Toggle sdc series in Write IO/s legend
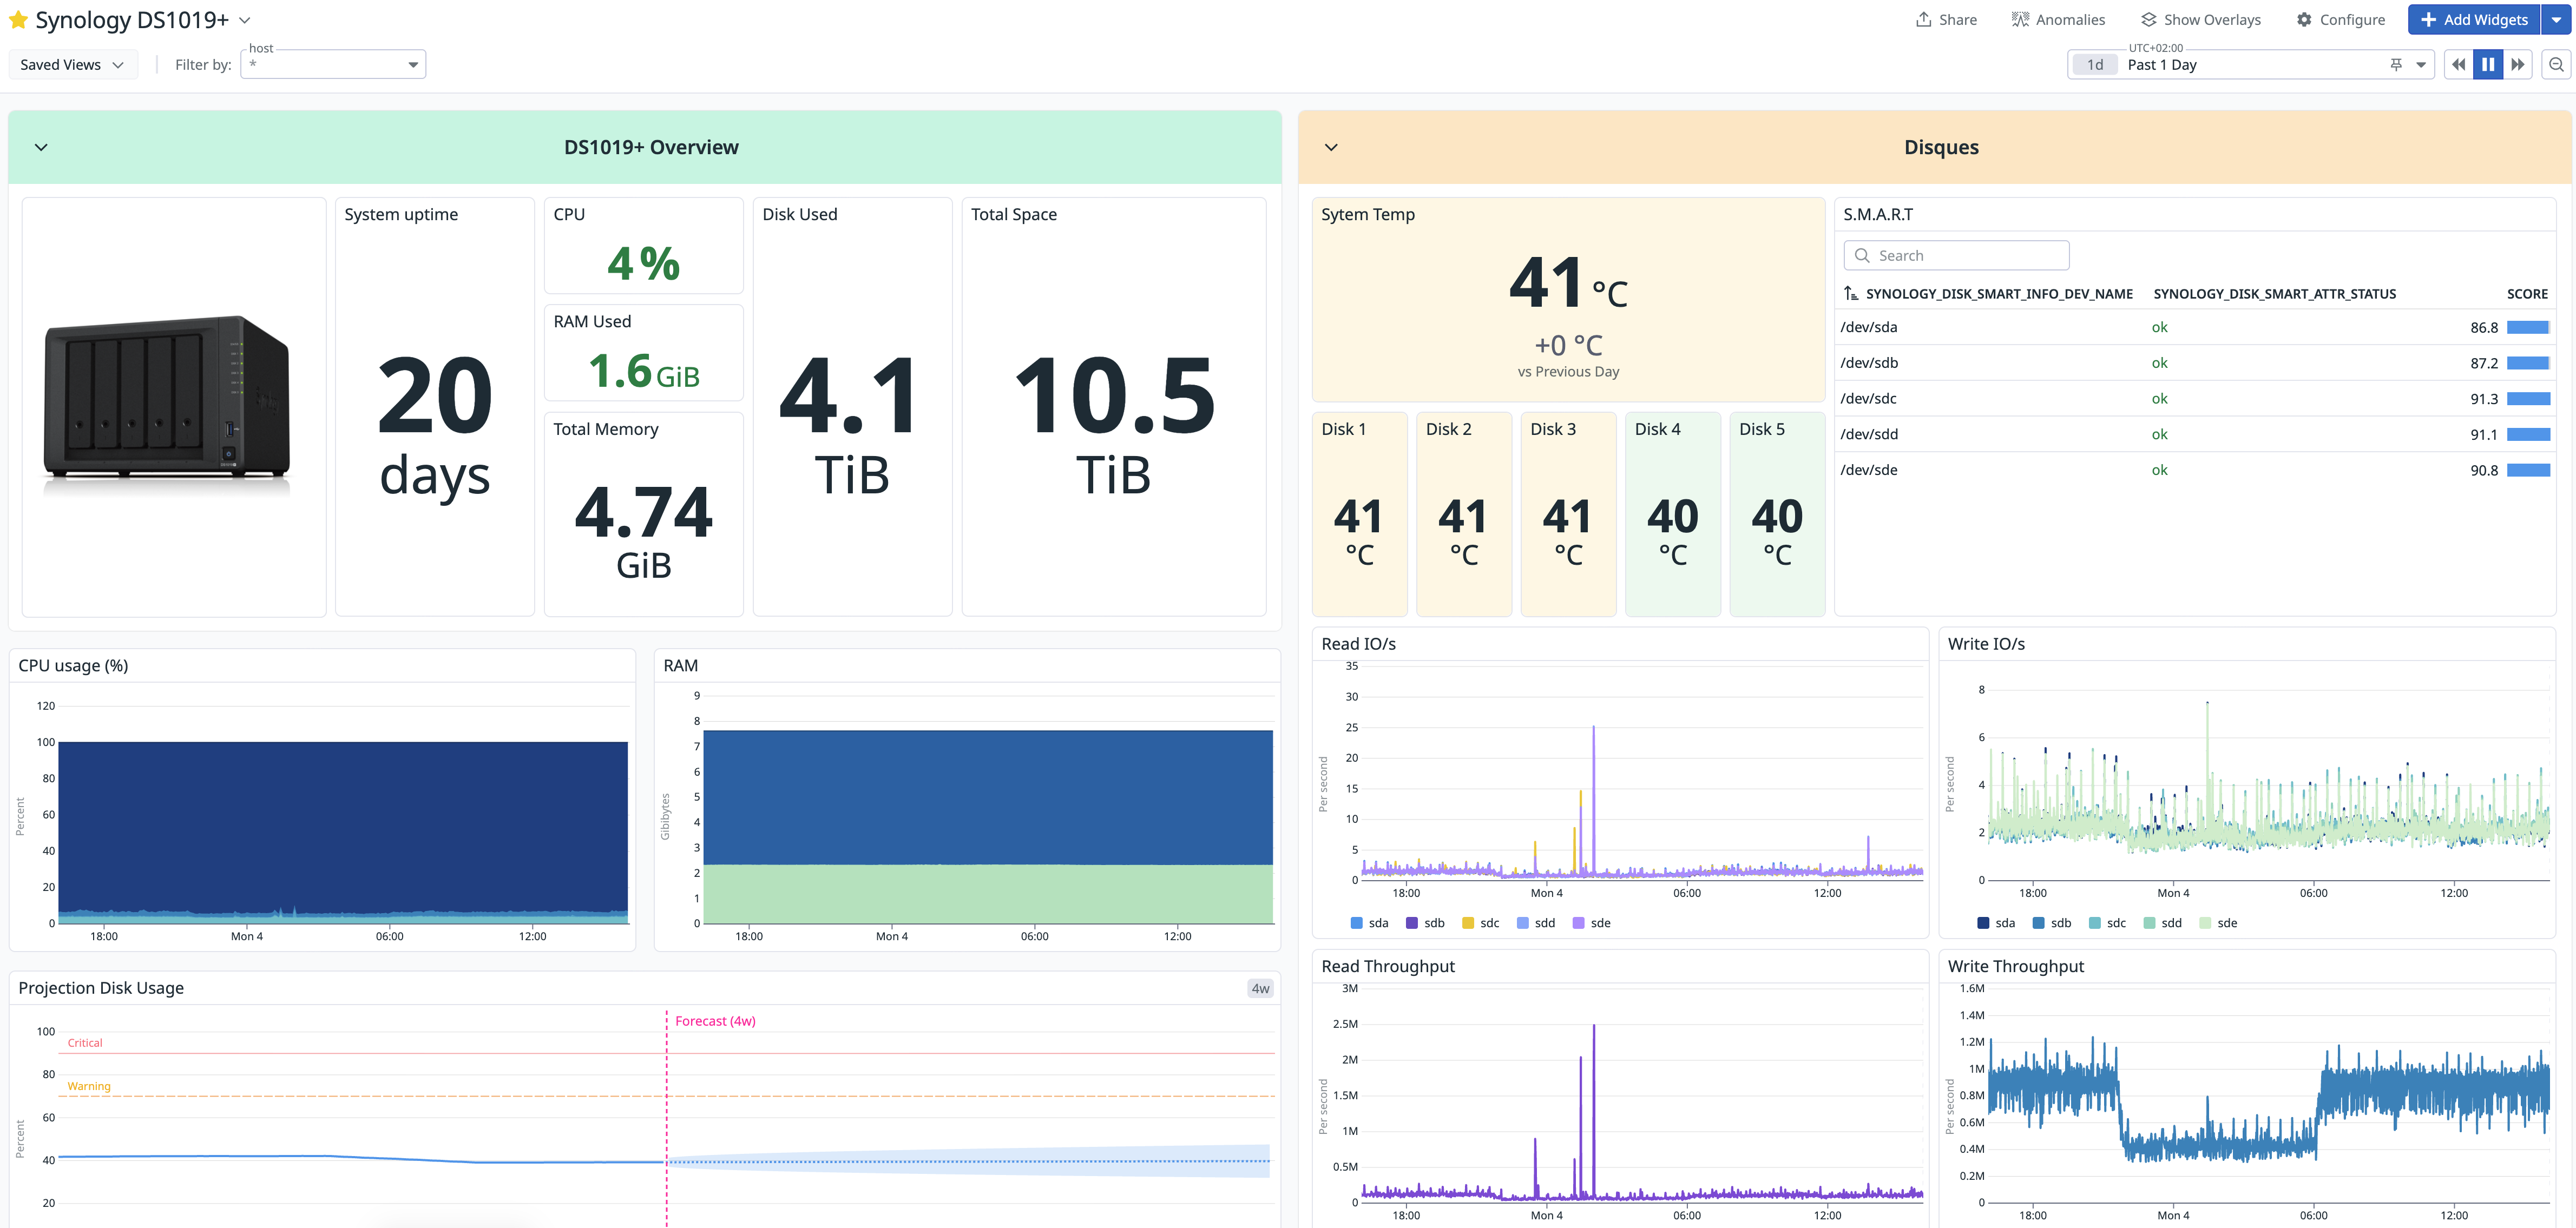This screenshot has height=1228, width=2576. pos(2107,923)
